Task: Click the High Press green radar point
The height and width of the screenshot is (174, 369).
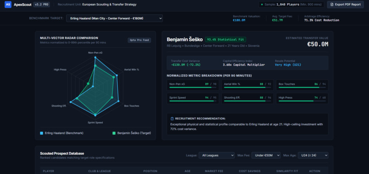Action: coord(88,83)
